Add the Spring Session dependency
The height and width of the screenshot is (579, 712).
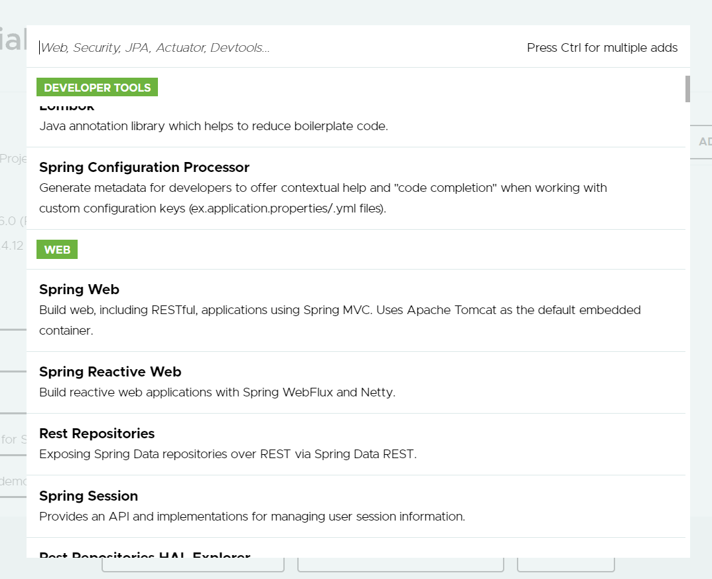click(356, 506)
